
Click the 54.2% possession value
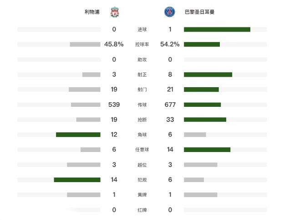point(170,44)
